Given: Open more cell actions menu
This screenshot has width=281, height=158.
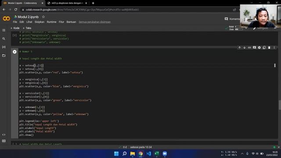Looking at the screenshot, I should (x=274, y=47).
